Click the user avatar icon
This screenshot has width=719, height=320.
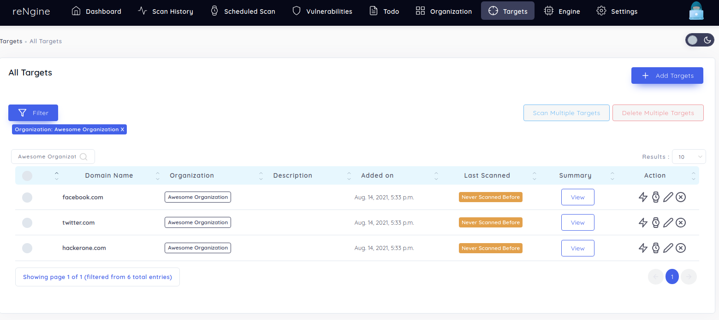[696, 11]
